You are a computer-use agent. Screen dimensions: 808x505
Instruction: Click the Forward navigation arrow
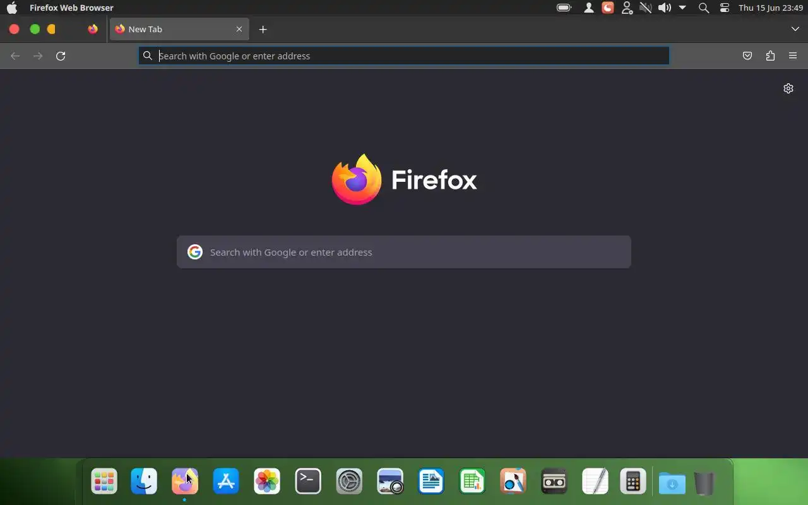pyautogui.click(x=38, y=56)
